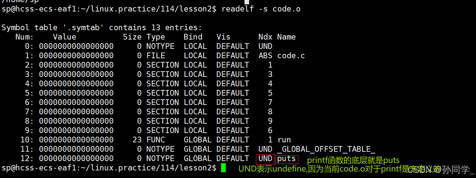Click Ndx value '9' in row 8
This screenshot has width=476, height=178.
click(x=270, y=121)
